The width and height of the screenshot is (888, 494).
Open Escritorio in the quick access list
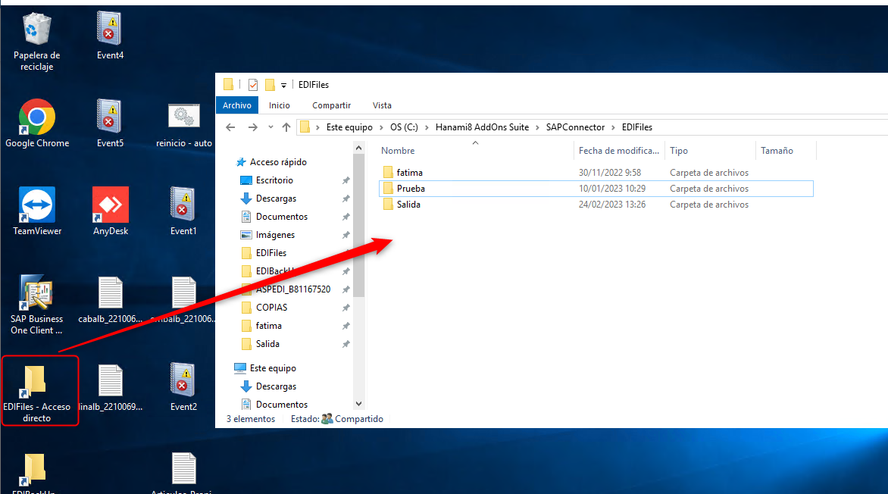point(274,180)
